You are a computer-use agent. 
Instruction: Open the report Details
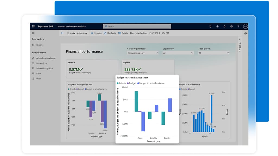click(x=123, y=33)
